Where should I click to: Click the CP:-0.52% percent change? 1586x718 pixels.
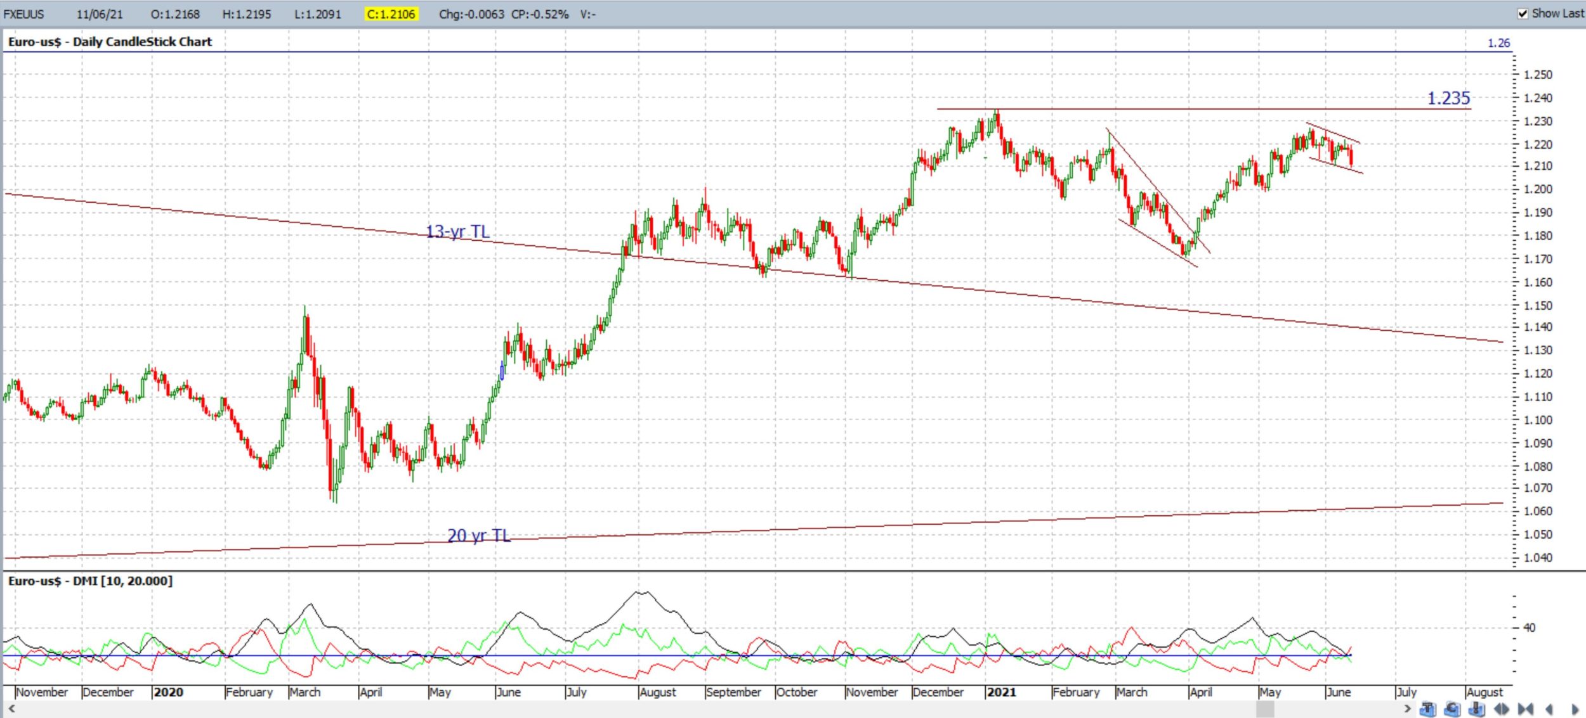click(x=540, y=14)
